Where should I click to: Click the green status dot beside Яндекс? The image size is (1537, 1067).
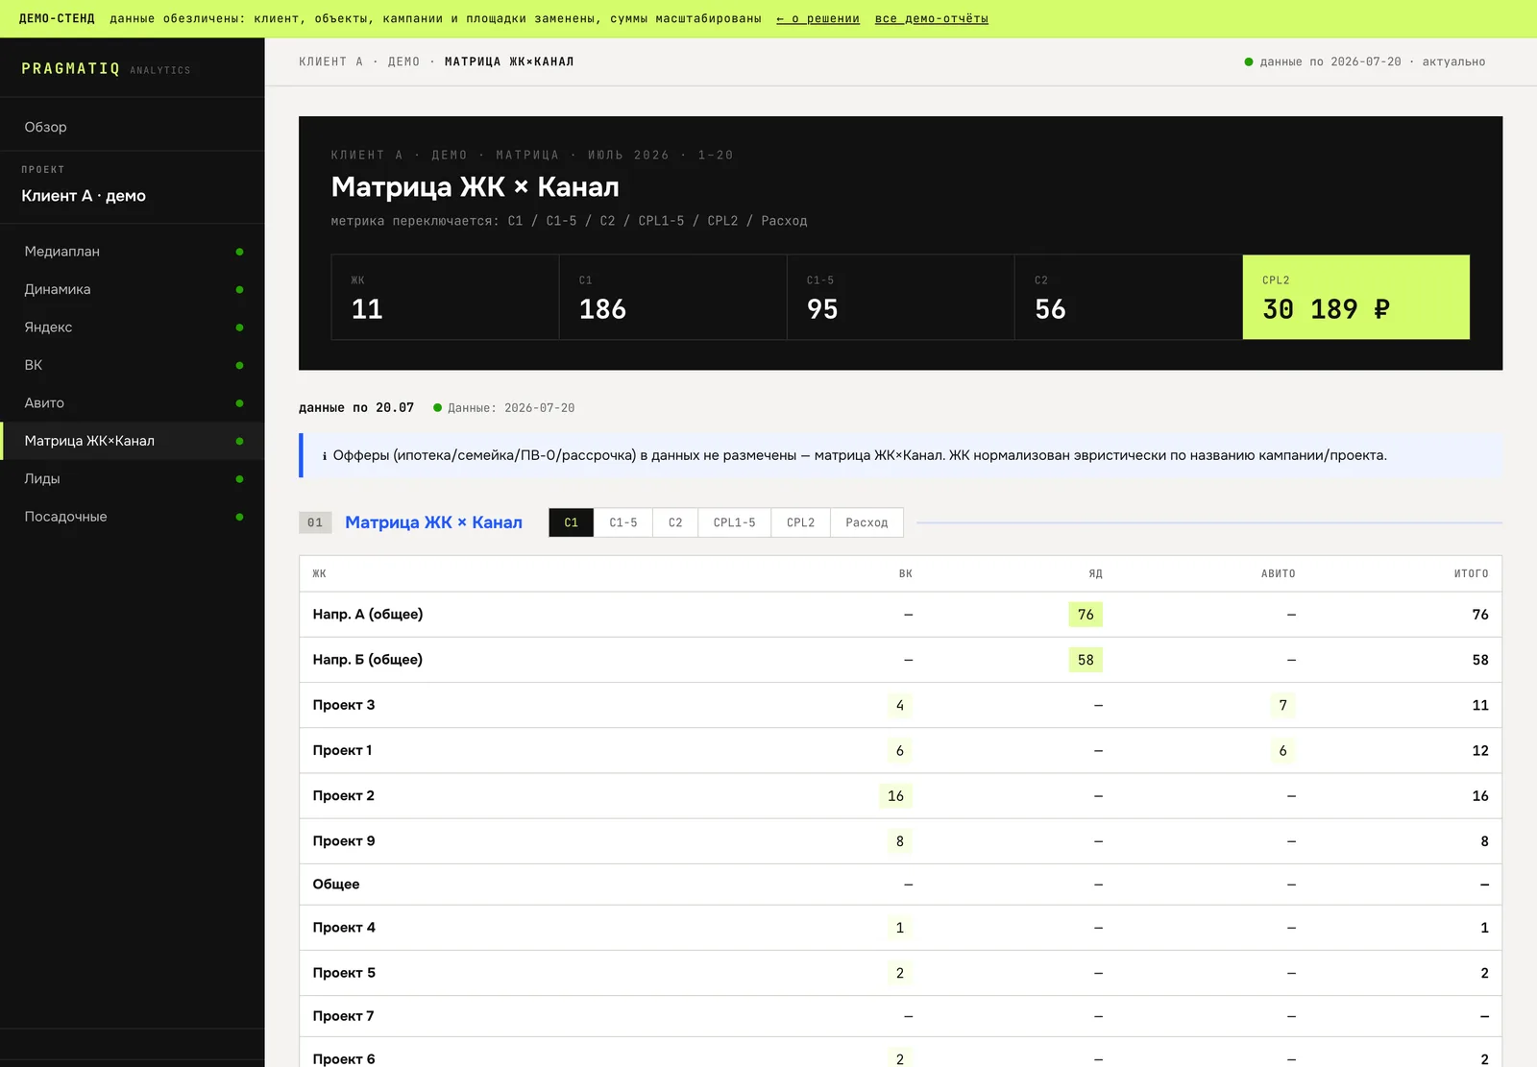(x=239, y=327)
